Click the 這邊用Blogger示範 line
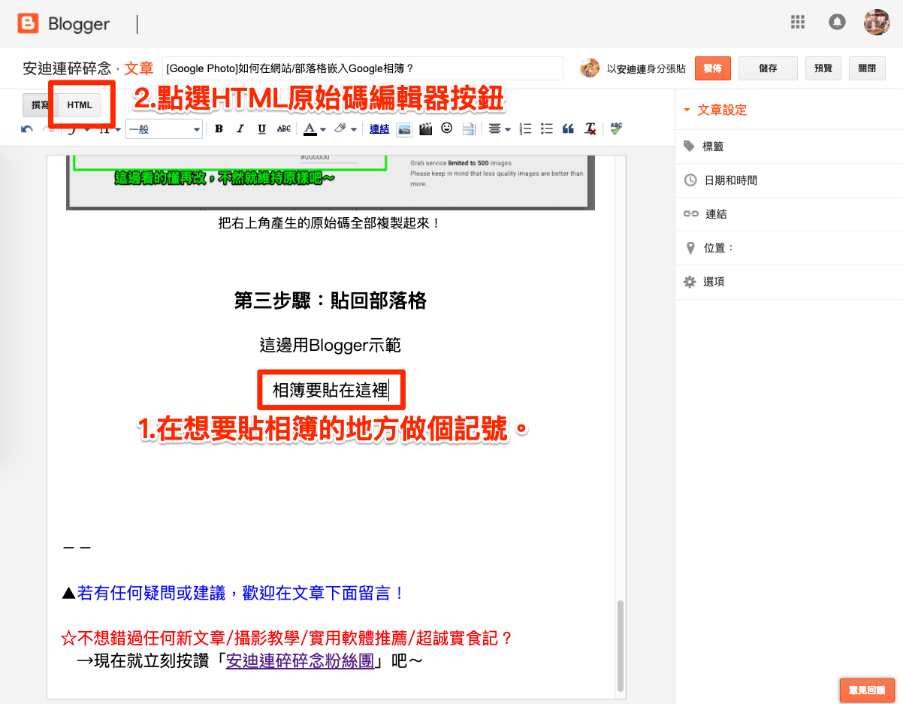 pyautogui.click(x=331, y=345)
